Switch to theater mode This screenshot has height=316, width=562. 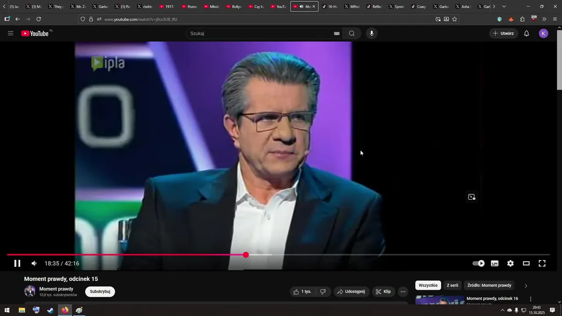click(526, 263)
